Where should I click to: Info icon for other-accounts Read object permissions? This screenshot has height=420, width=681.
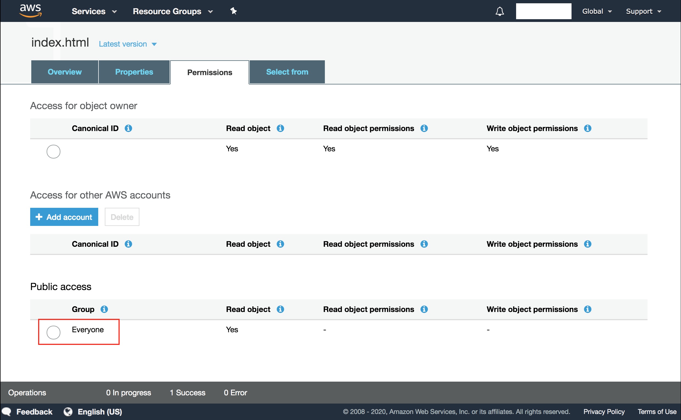pyautogui.click(x=424, y=244)
